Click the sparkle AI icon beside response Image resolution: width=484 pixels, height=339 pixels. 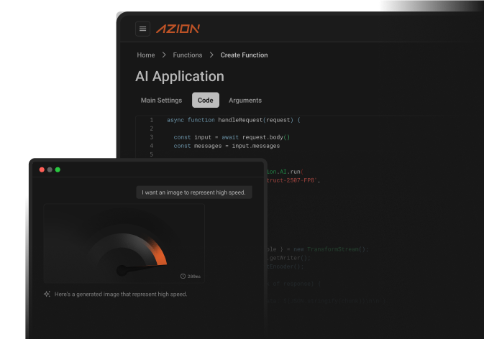pos(47,294)
